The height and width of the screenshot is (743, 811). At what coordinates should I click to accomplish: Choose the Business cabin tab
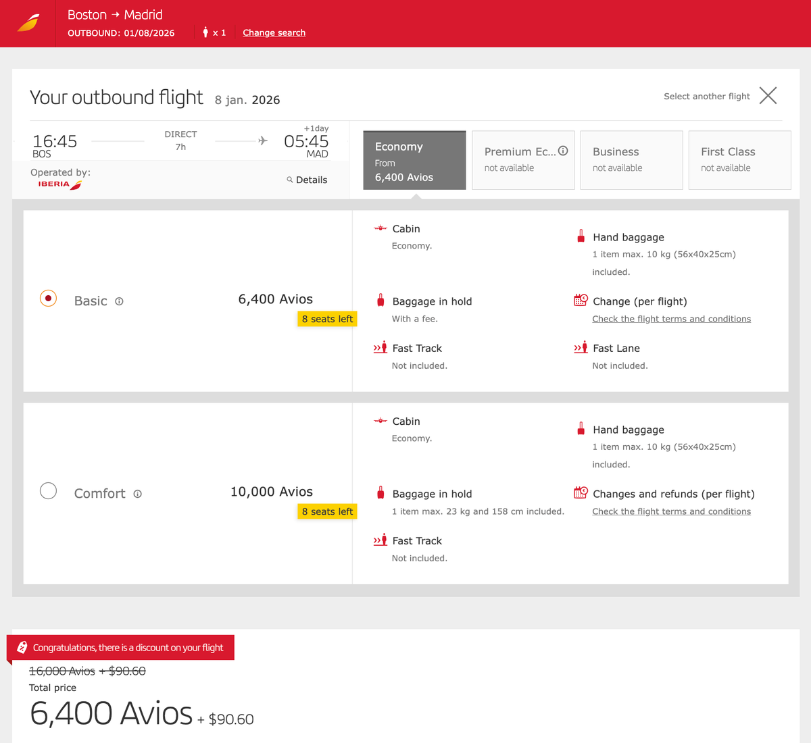click(x=631, y=160)
